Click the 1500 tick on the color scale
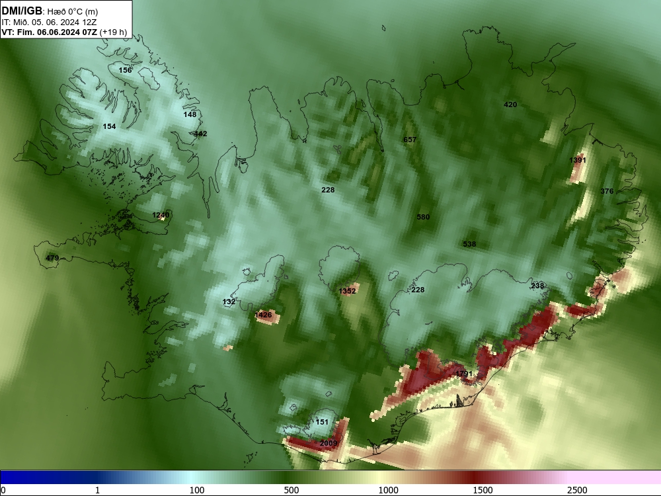Image resolution: width=661 pixels, height=496 pixels. [x=483, y=490]
